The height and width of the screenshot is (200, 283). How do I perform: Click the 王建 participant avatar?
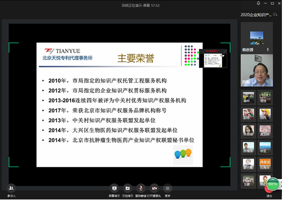click(249, 181)
